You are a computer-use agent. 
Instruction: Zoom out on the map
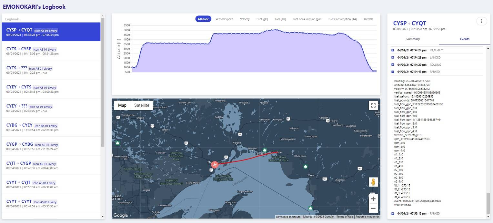point(373,208)
